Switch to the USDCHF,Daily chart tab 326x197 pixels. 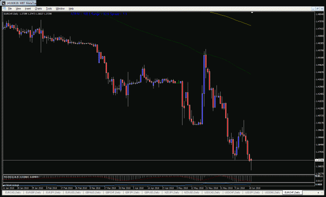(x=232, y=192)
